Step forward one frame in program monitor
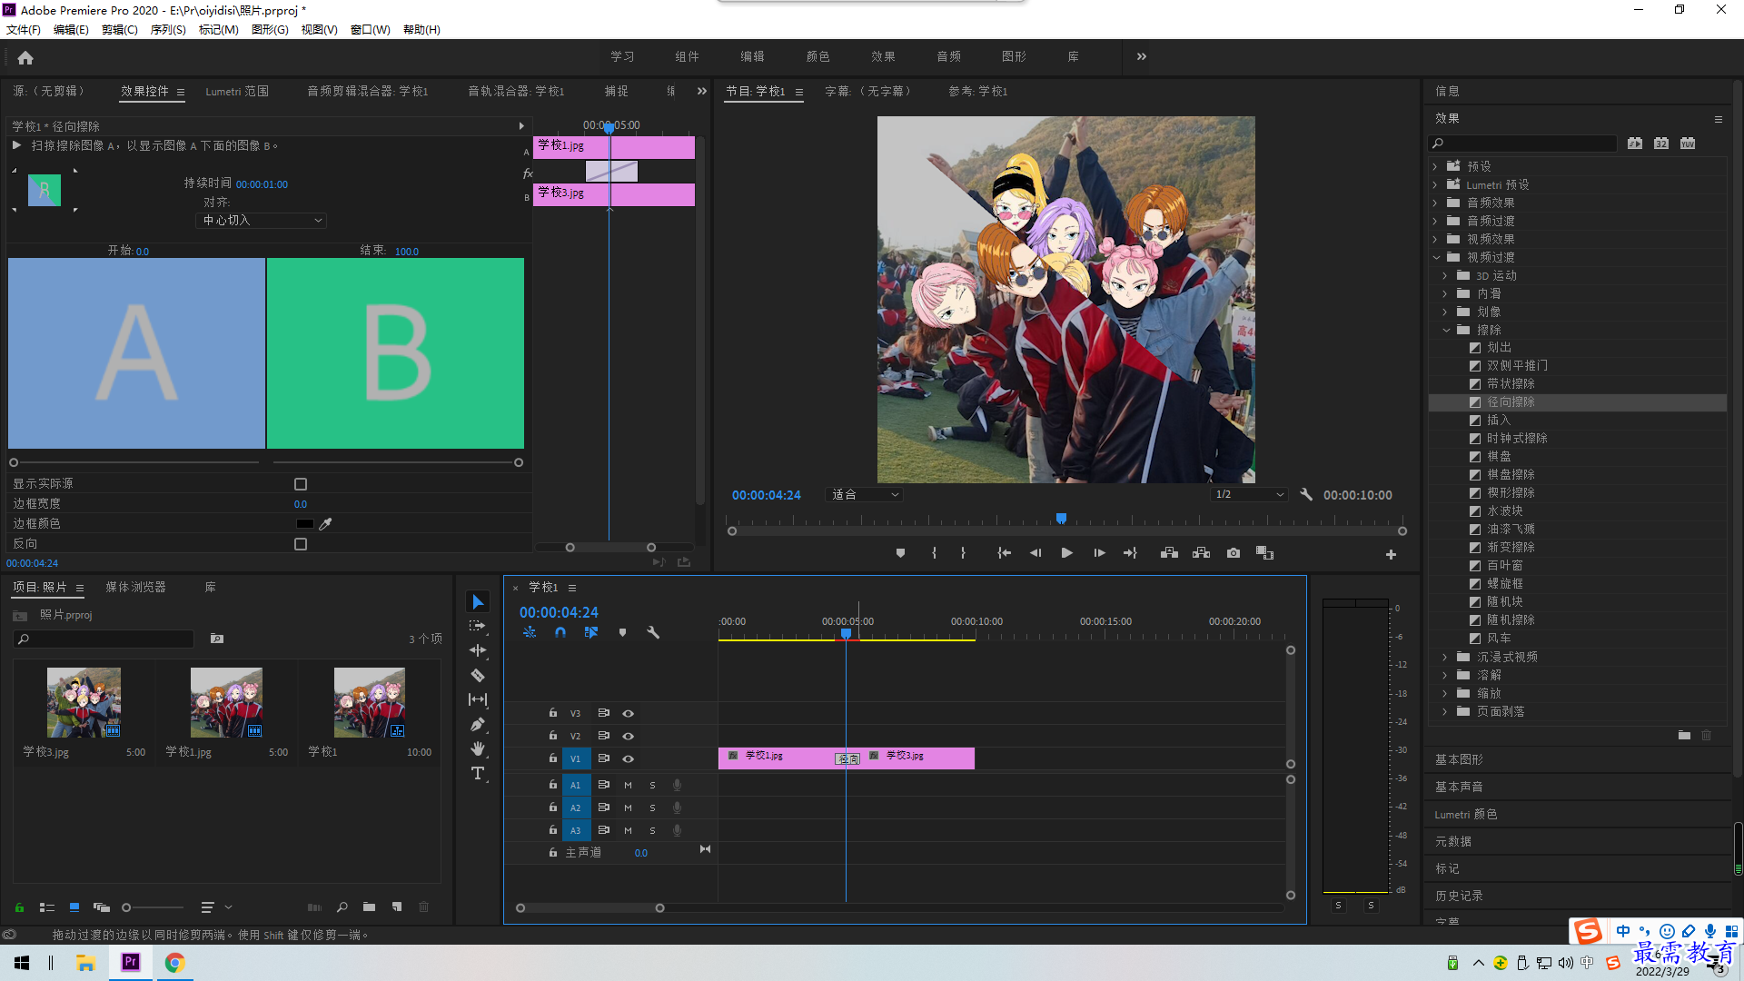The image size is (1744, 981). [1099, 553]
